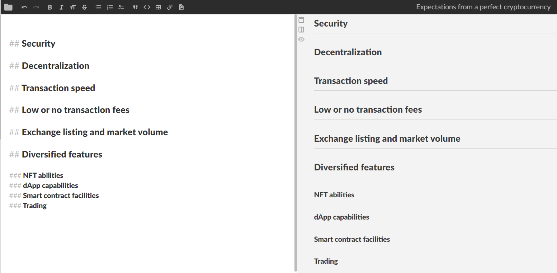The image size is (557, 273).
Task: Undo the last edit
Action: pos(24,7)
